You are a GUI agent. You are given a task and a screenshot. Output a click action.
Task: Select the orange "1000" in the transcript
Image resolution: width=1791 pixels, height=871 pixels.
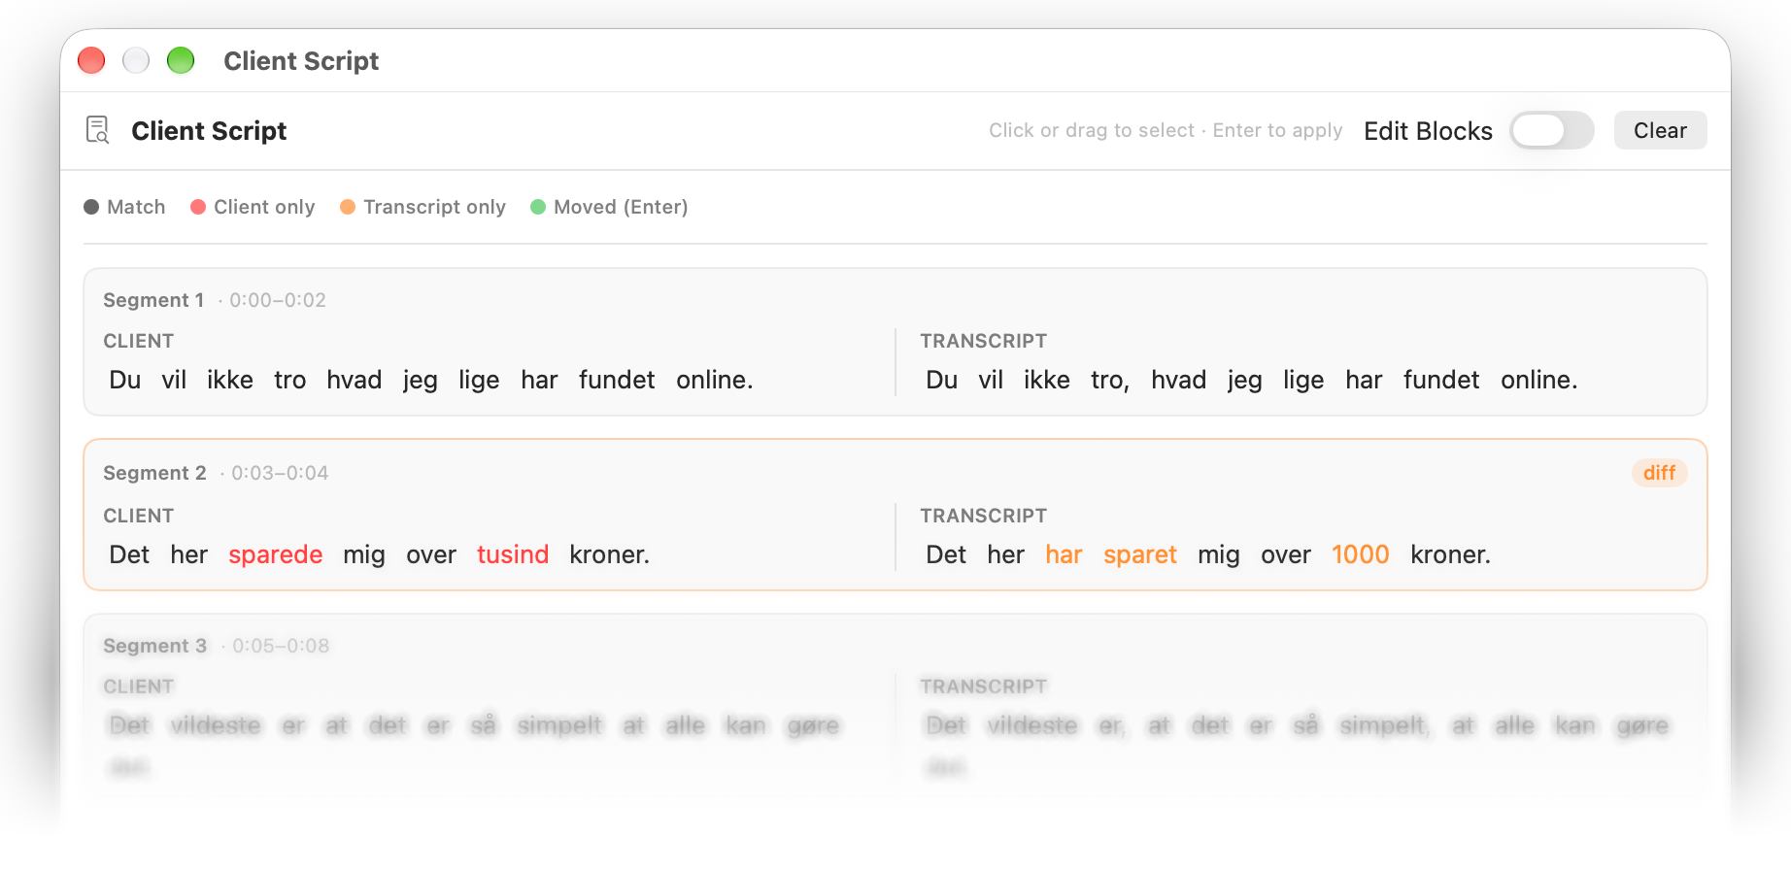pyautogui.click(x=1360, y=554)
